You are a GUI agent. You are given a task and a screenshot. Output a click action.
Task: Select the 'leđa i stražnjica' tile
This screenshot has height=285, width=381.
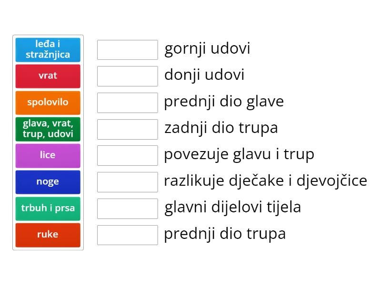[48, 50]
